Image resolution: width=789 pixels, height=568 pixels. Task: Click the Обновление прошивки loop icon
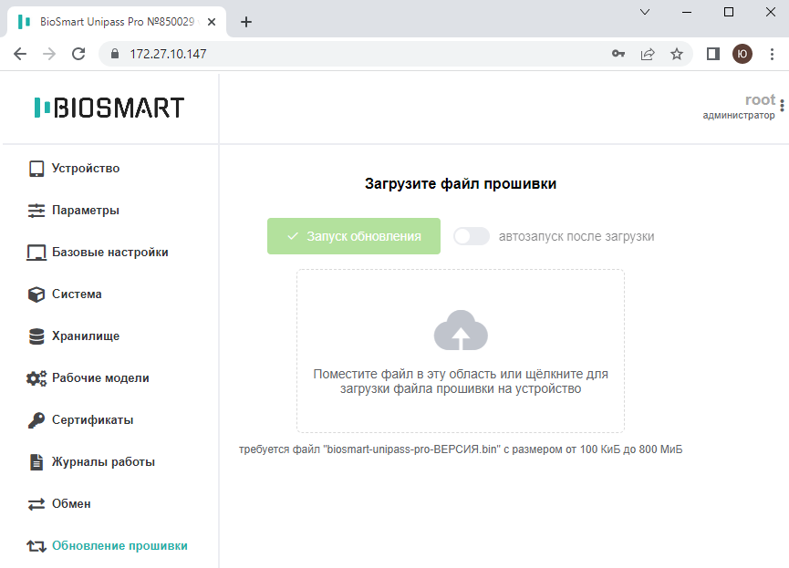pos(36,546)
